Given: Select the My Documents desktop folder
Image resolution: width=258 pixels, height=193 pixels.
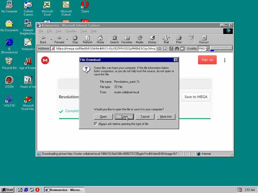Looking at the screenshot, I should [x=9, y=26].
